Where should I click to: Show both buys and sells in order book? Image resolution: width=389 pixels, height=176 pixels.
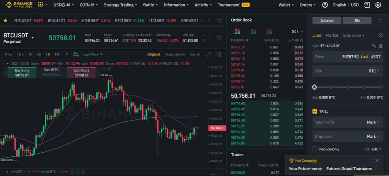click(x=237, y=31)
